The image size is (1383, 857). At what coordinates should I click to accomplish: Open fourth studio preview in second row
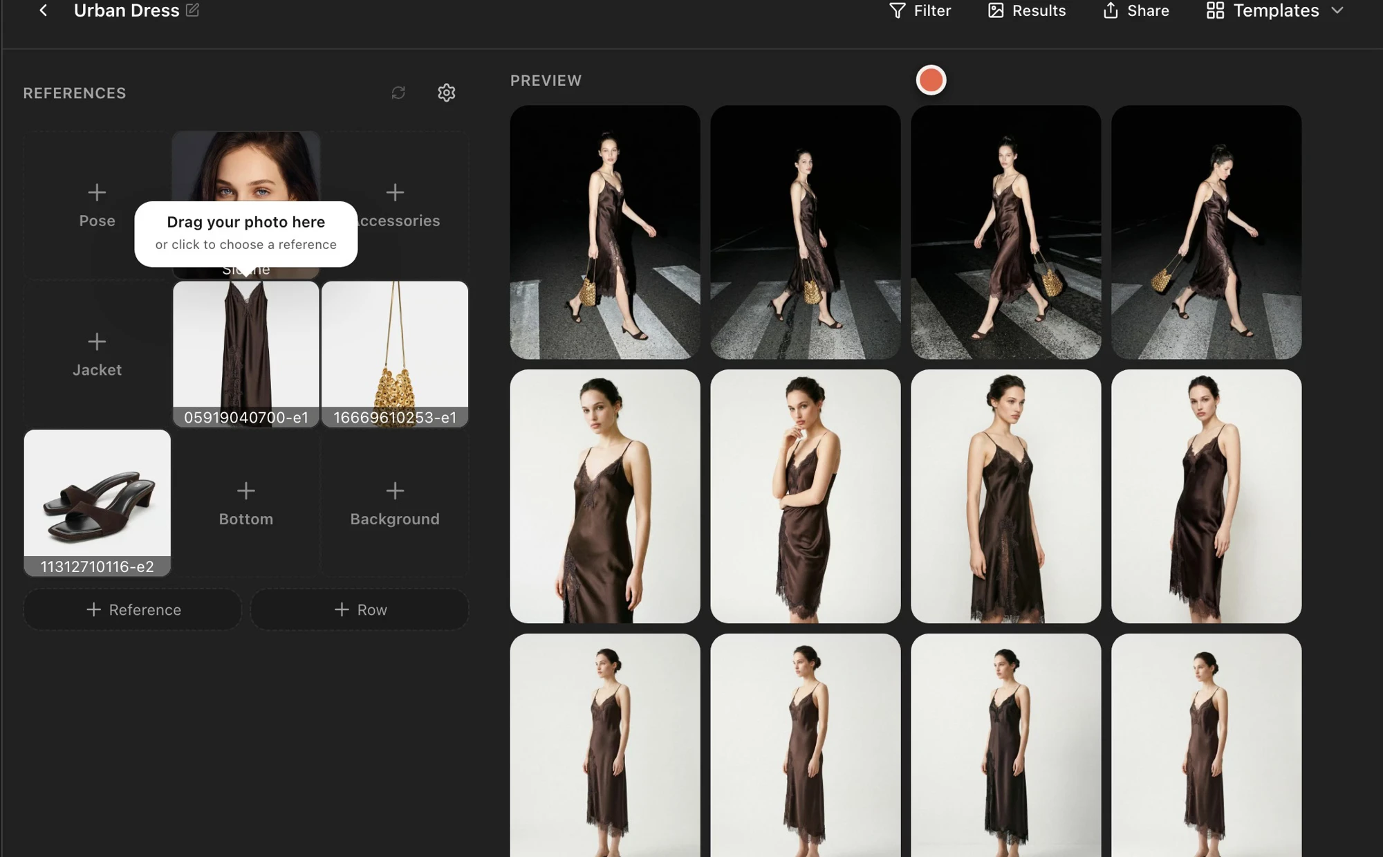tap(1207, 496)
